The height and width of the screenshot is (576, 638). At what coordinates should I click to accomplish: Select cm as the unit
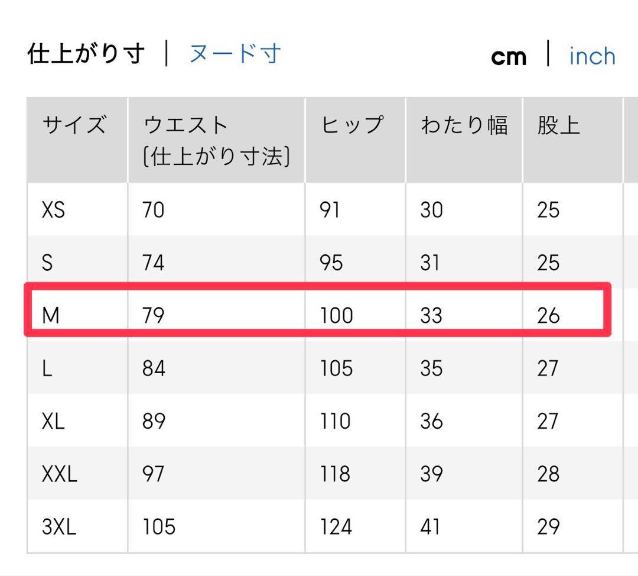click(x=509, y=57)
